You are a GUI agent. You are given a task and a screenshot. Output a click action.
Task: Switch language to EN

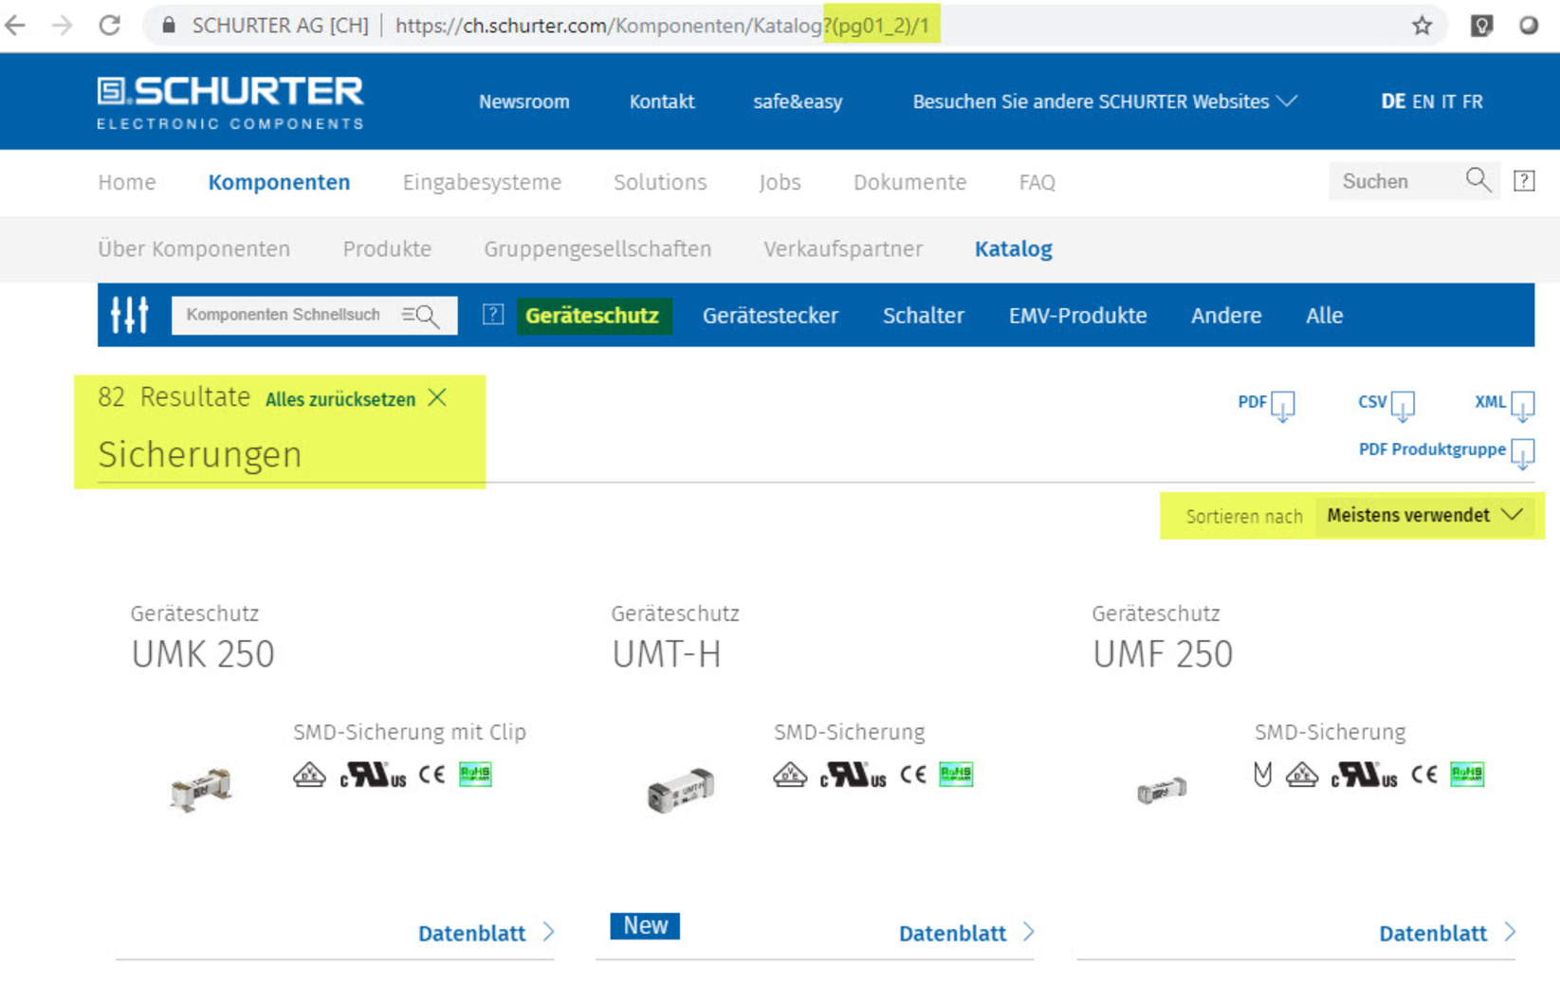pos(1422,101)
